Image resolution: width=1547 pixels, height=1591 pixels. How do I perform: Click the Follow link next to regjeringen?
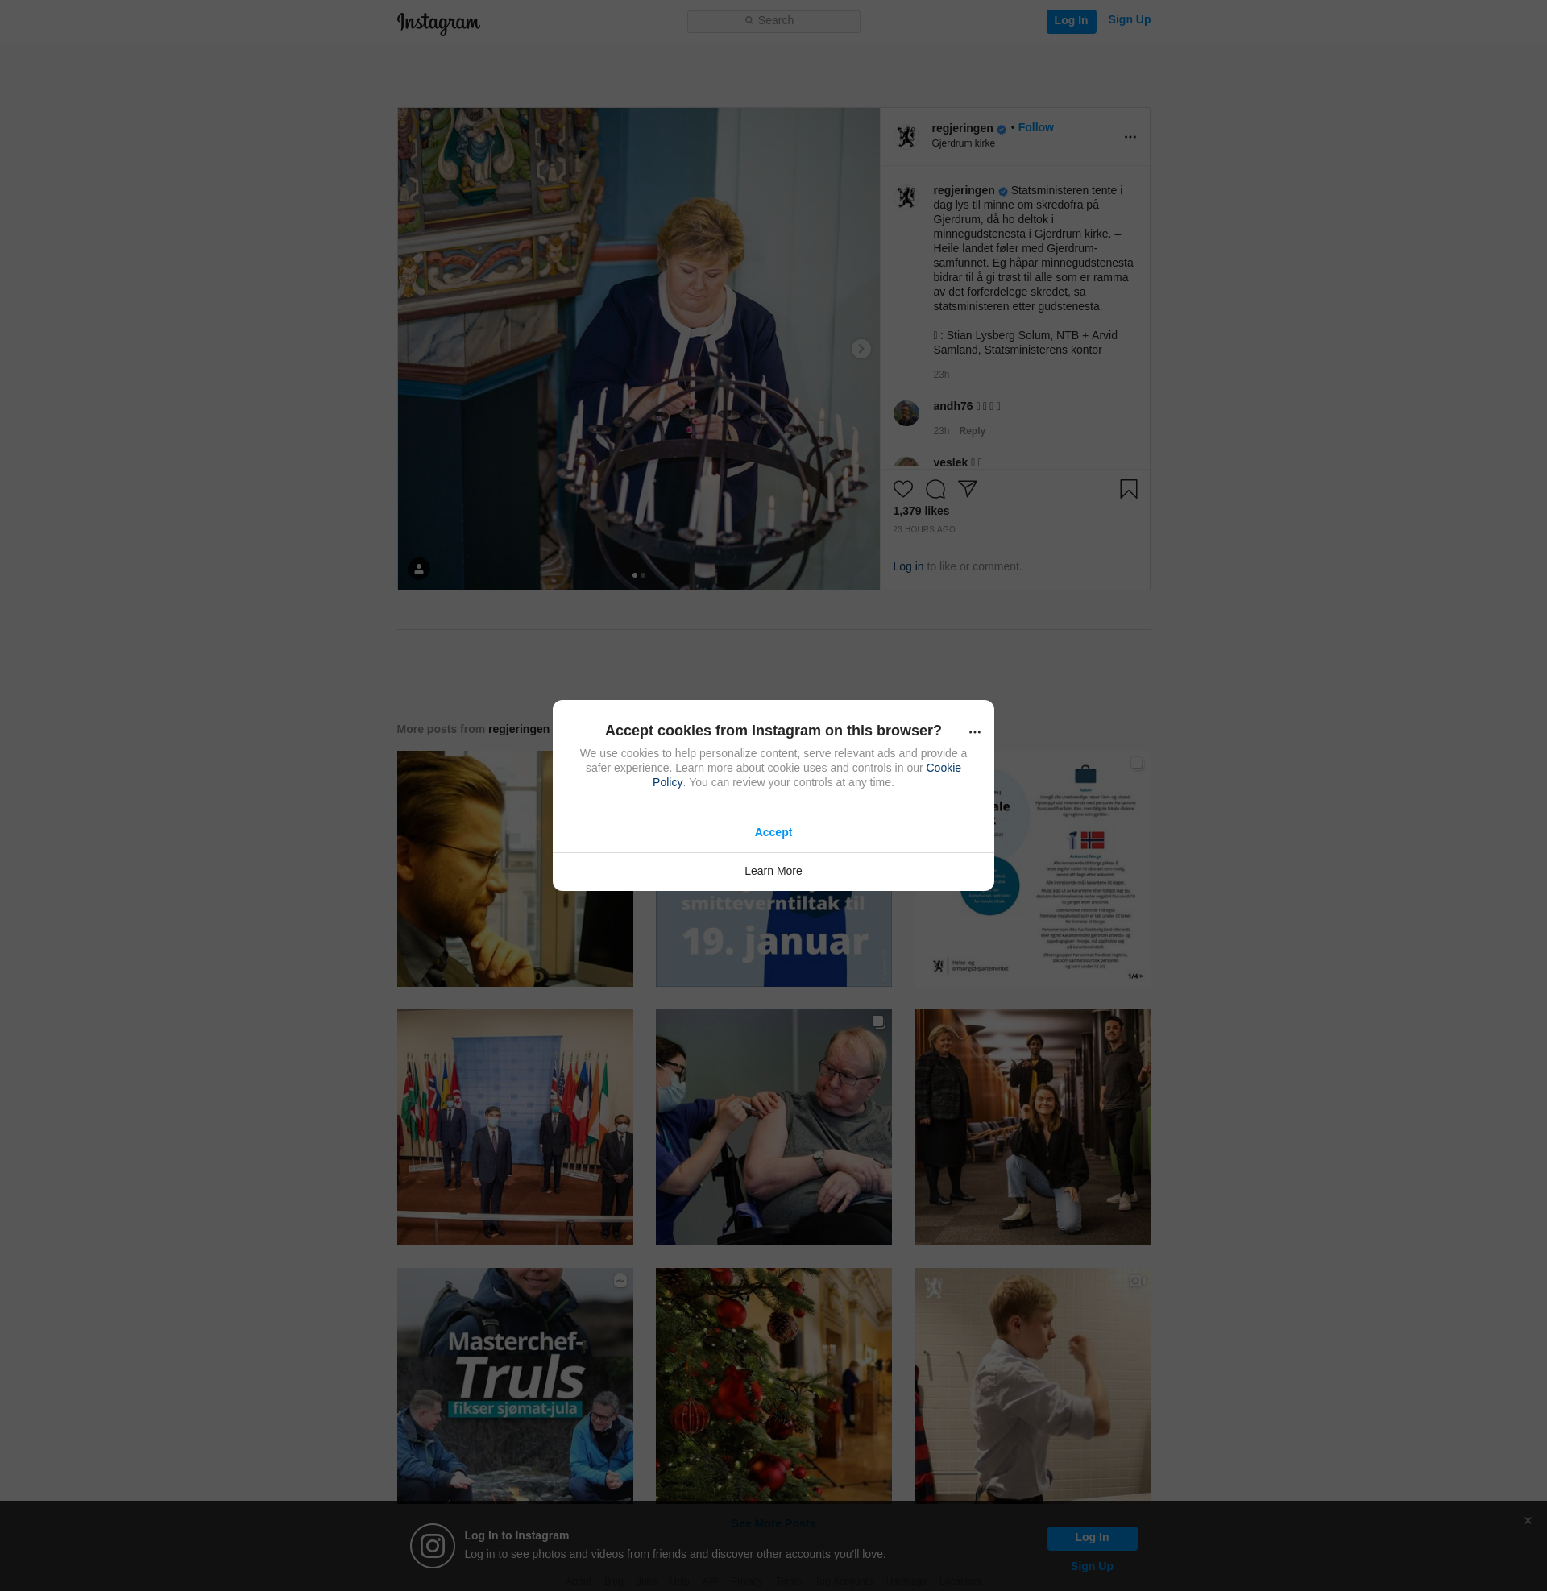(1035, 127)
